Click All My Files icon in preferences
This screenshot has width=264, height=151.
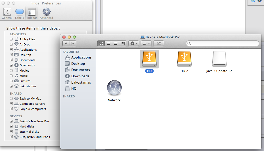(x=16, y=39)
